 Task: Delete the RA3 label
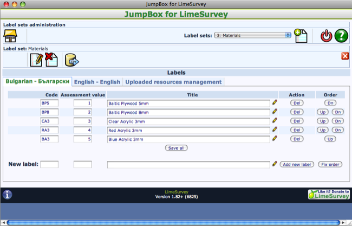[x=297, y=130]
